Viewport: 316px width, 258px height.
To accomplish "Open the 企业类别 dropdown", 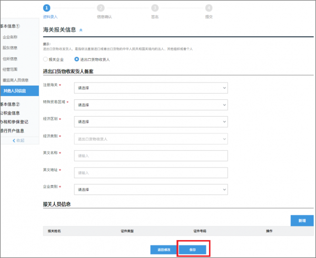I will click(x=151, y=189).
